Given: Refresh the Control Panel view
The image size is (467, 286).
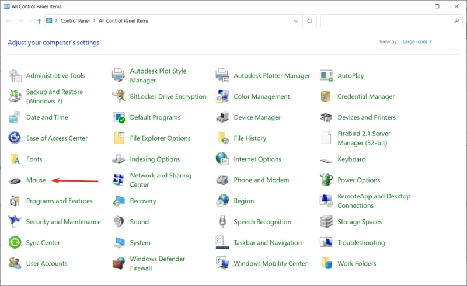Looking at the screenshot, I should click(x=310, y=21).
